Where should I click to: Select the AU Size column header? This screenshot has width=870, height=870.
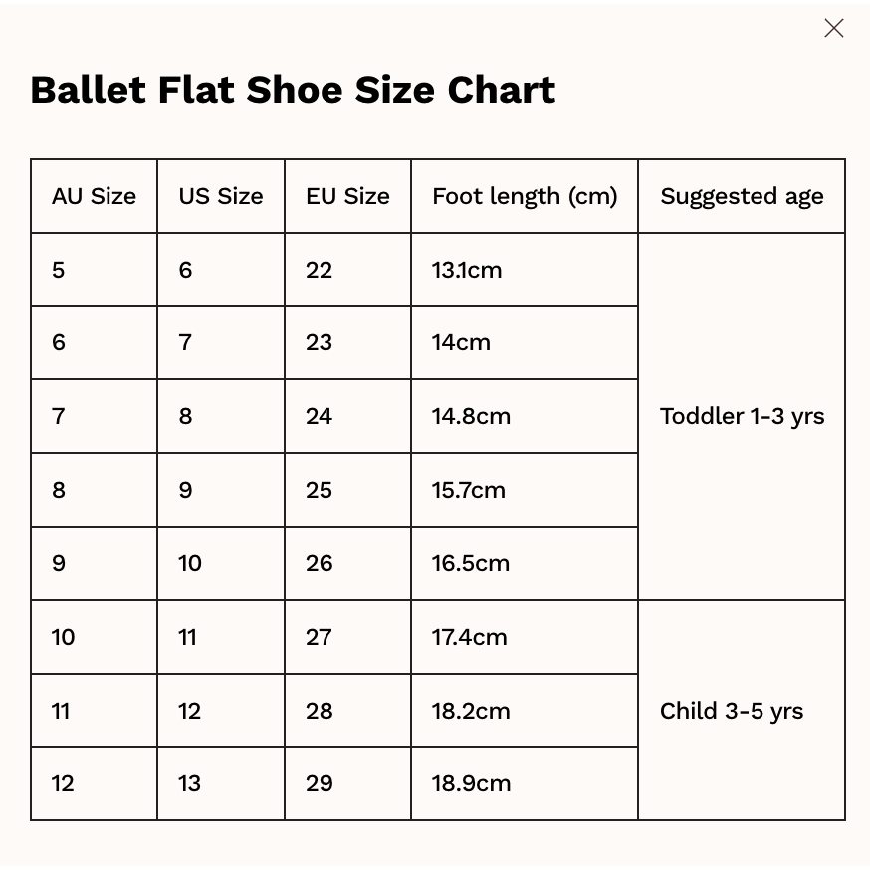pyautogui.click(x=94, y=196)
